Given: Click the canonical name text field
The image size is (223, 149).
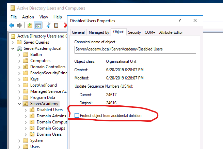Looking at the screenshot, I should pos(135,49).
